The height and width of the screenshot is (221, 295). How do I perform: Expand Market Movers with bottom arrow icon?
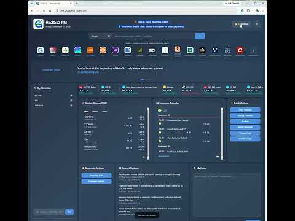(x=144, y=157)
